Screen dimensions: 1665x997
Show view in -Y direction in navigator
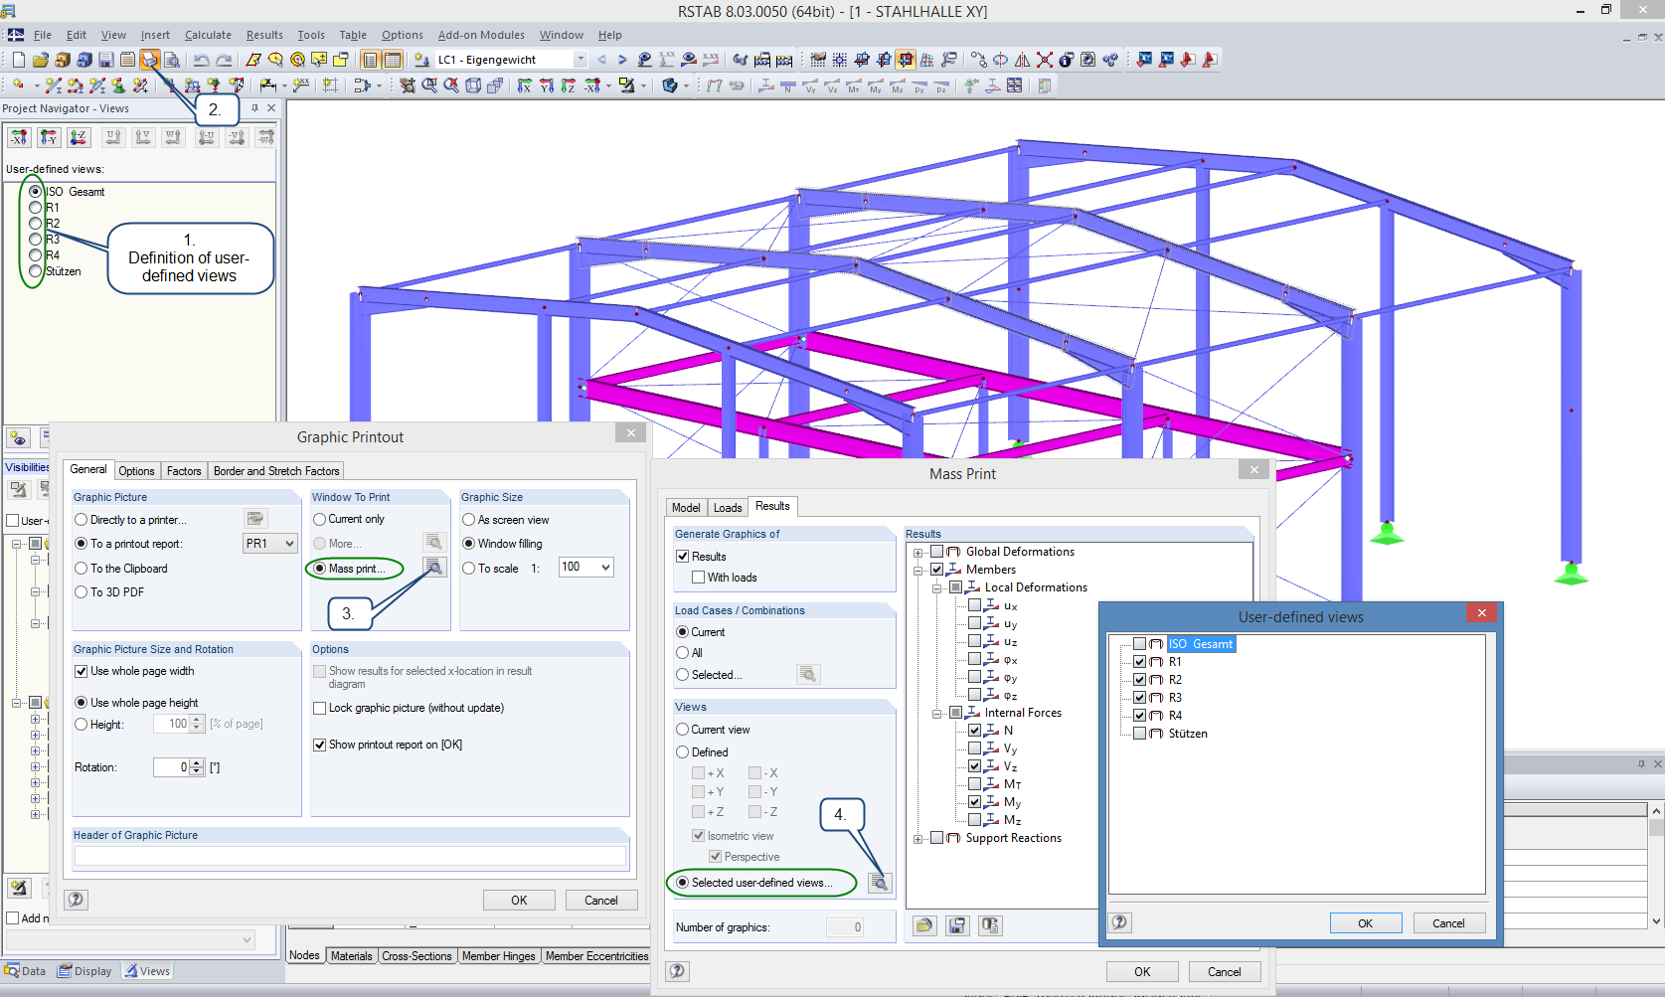pos(49,137)
